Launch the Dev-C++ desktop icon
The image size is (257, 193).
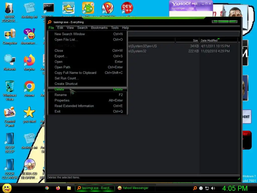[x=127, y=8]
